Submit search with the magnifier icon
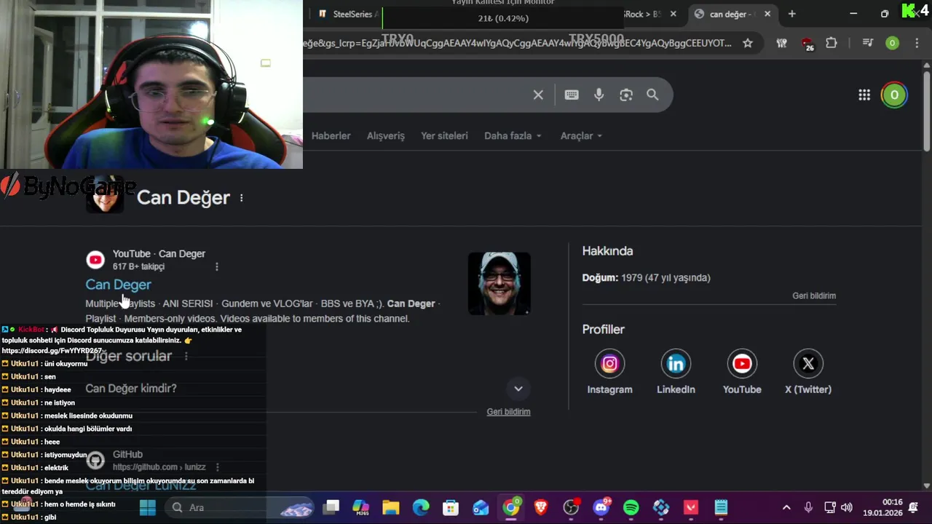Image resolution: width=932 pixels, height=524 pixels. [652, 95]
